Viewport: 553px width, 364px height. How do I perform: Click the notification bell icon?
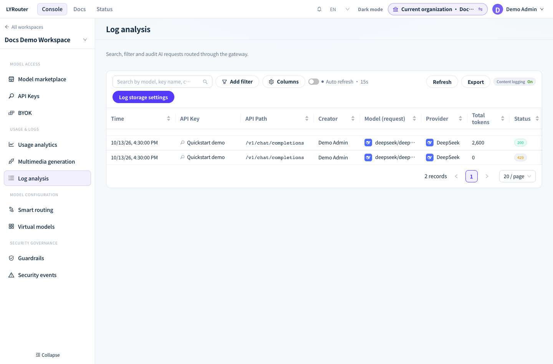coord(319,9)
